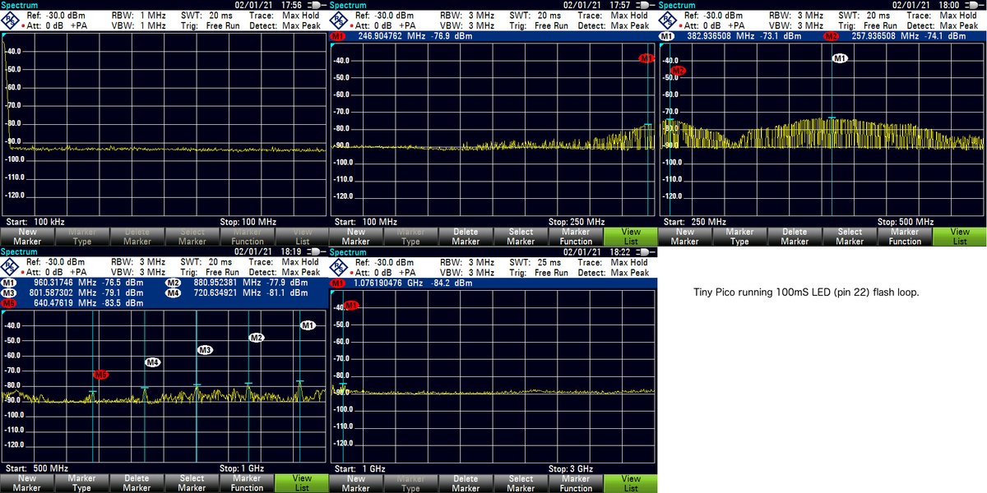The image size is (987, 493).
Task: Select the M1 badge beside 382.936508 MHz
Action: click(x=667, y=37)
